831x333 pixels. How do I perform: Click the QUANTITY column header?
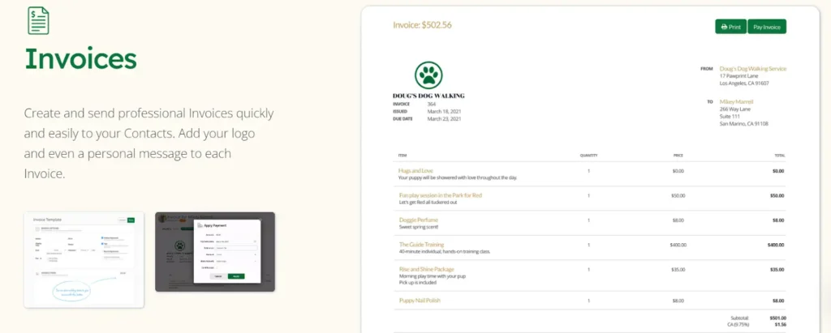point(588,154)
